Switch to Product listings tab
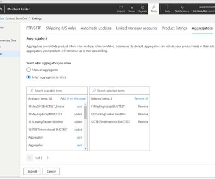Image resolution: width=215 pixels, height=179 pixels. [x=174, y=28]
